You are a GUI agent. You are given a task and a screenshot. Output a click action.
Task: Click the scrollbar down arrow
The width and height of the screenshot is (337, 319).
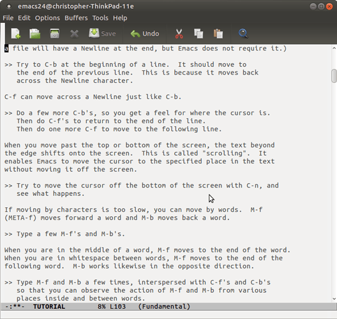tap(334, 299)
